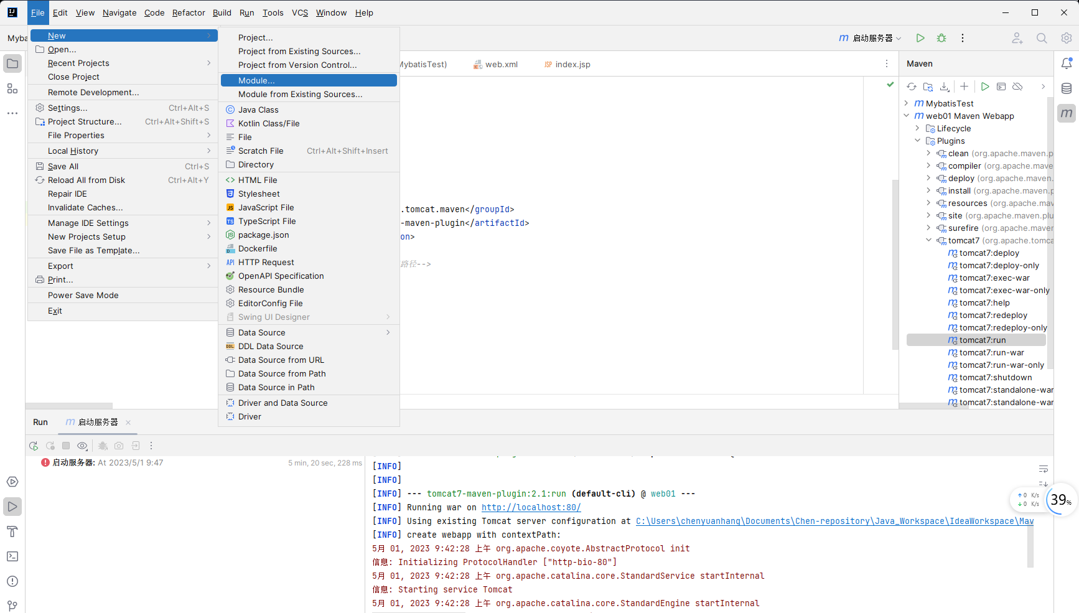Click the more actions kebab in top toolbar
The image size is (1079, 613).
[963, 38]
